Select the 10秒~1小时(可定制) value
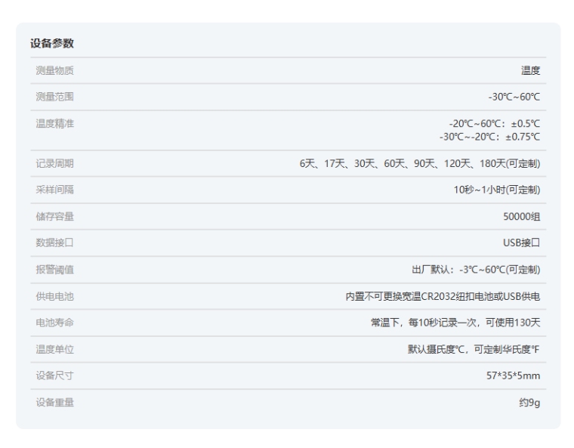The image size is (574, 448). pos(496,190)
